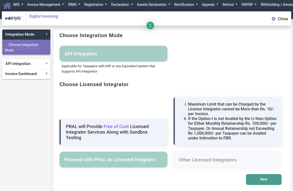293x191 pixels.
Task: Open the MIS dropdown menu
Action: 18,4
